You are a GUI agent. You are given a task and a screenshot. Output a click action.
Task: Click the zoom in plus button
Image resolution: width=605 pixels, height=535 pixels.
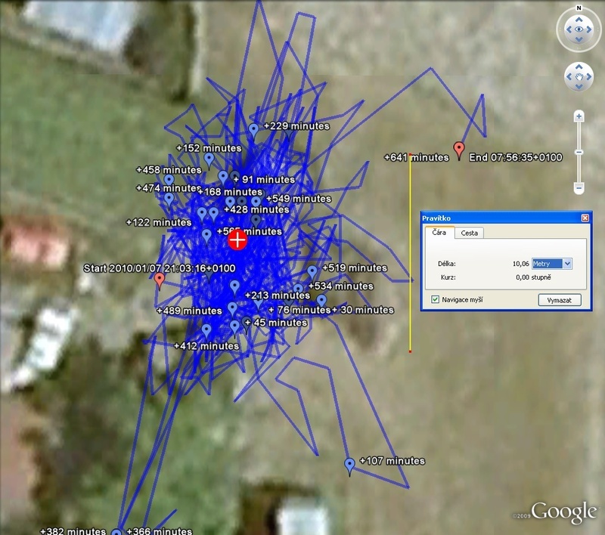pyautogui.click(x=579, y=117)
